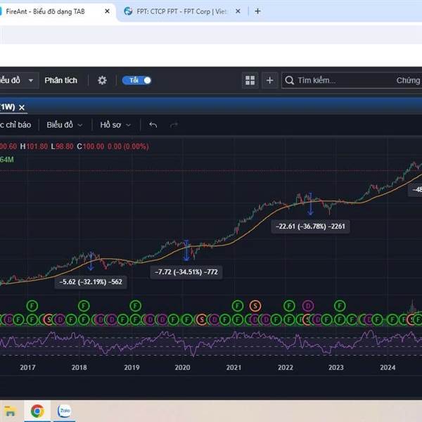Undo the last chart action
Image resolution: width=422 pixels, height=422 pixels.
click(x=153, y=125)
